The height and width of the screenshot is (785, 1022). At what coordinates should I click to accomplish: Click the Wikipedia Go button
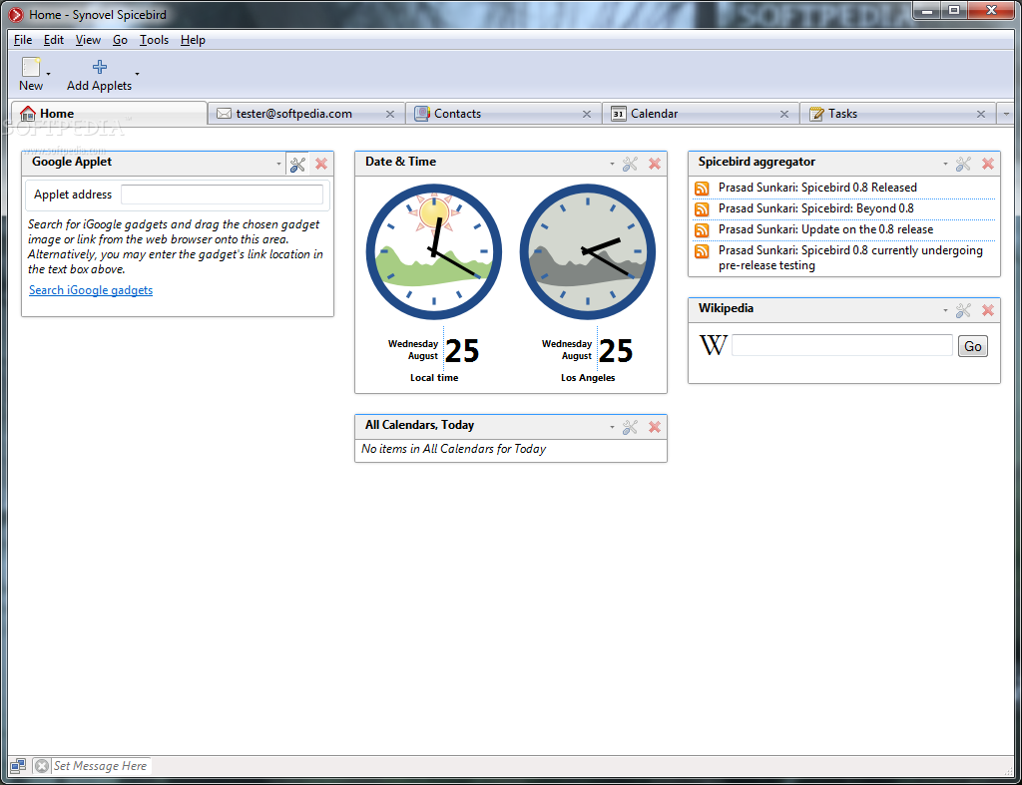[x=973, y=346]
